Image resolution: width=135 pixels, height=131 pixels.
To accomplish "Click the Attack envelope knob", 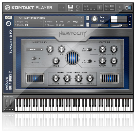I will tap(56, 78).
